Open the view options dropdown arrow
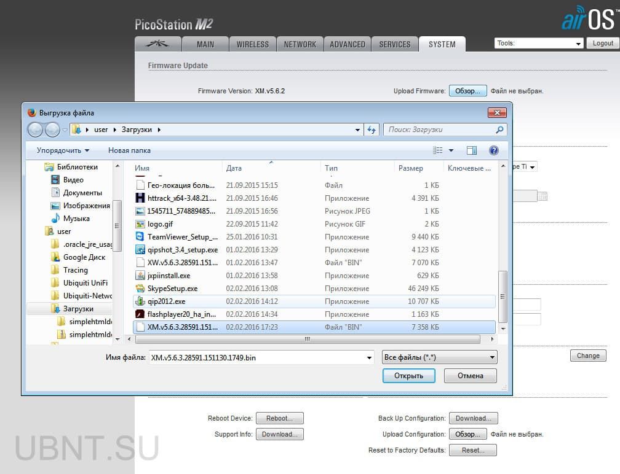This screenshot has height=474, width=620. (x=451, y=150)
